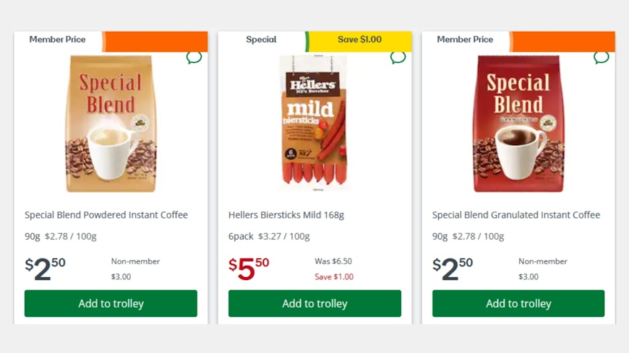Image resolution: width=629 pixels, height=353 pixels.
Task: Add Hellers Biersticks Mild to trolley
Action: (314, 303)
